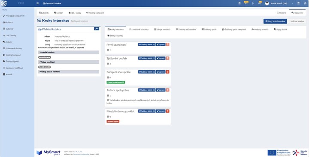The width and height of the screenshot is (309, 157).
Task: Switch to Lidé / osoby top tab
Action: click(75, 13)
